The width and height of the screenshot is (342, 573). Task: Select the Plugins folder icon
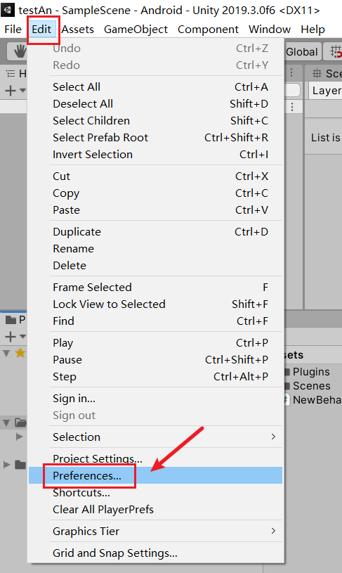click(x=288, y=372)
